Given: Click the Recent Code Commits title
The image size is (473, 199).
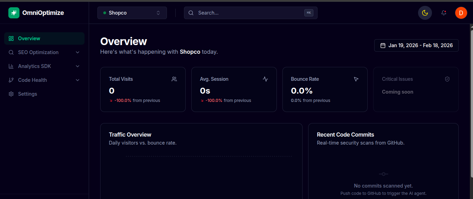Looking at the screenshot, I should [345, 135].
